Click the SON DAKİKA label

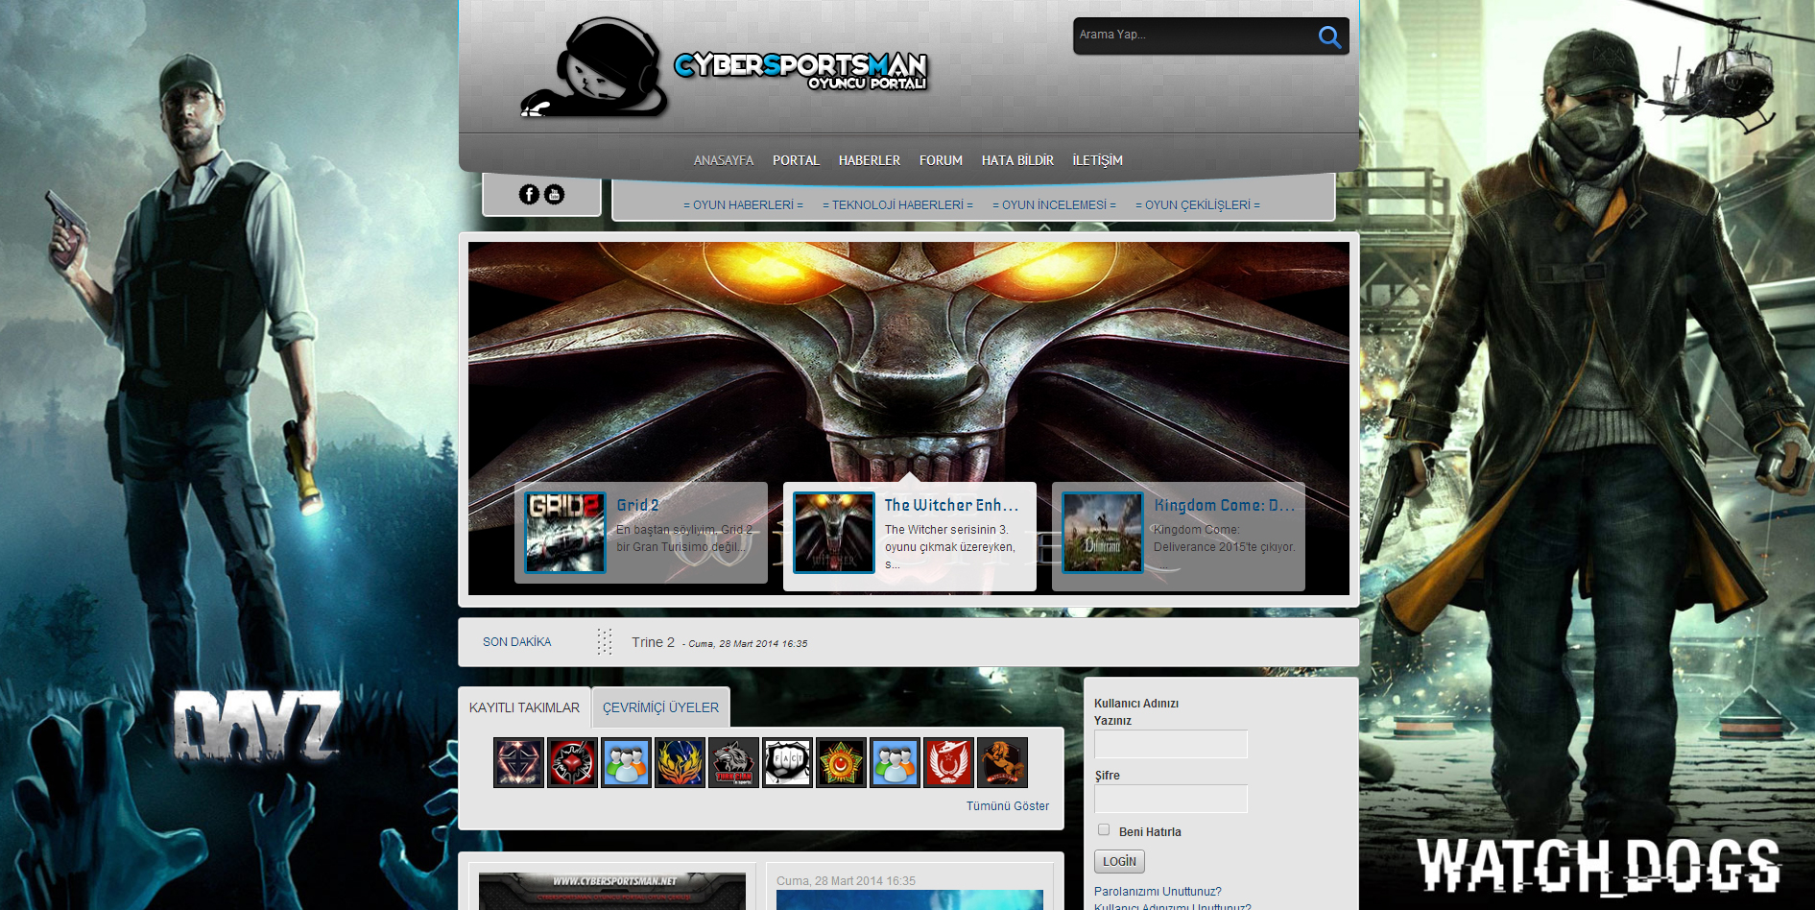(x=516, y=642)
